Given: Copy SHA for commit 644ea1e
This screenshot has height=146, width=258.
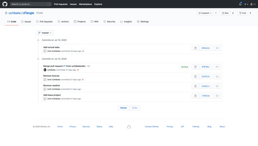Looking at the screenshot, I should [x=196, y=48].
